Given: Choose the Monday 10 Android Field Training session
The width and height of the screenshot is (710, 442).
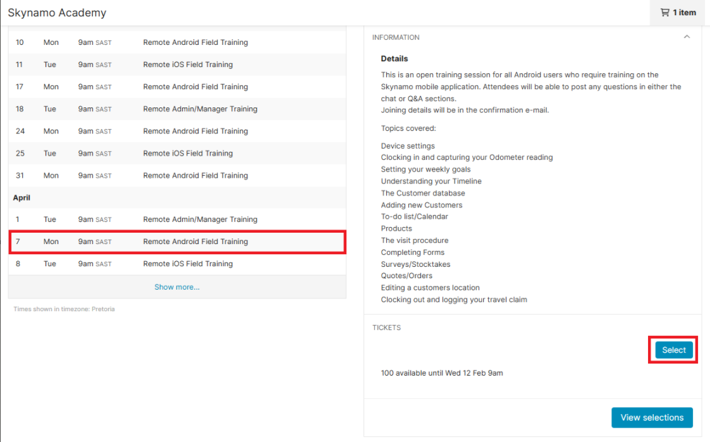Looking at the screenshot, I should [195, 42].
